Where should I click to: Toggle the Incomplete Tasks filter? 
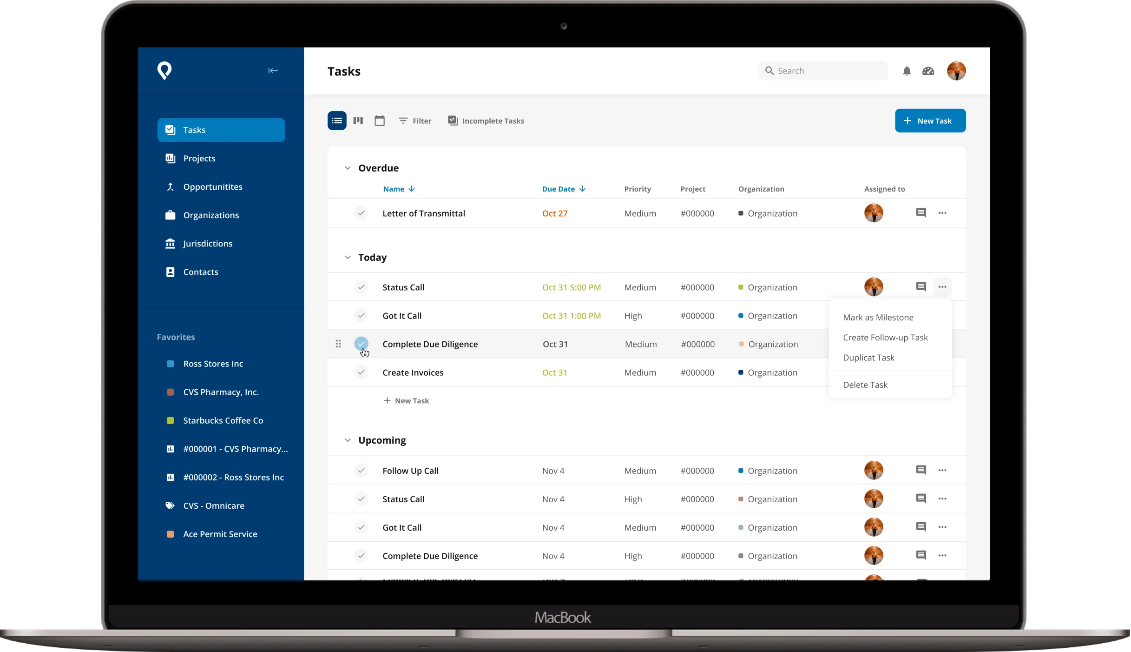[486, 120]
